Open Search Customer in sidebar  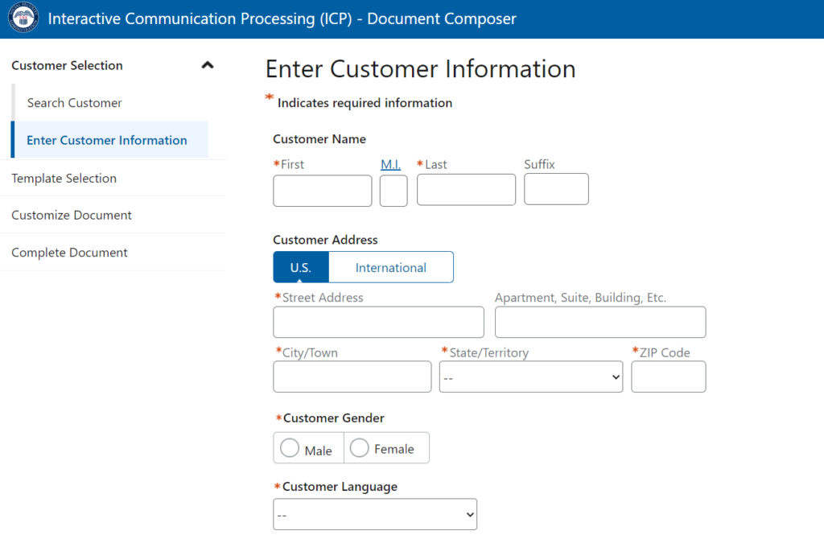pyautogui.click(x=74, y=103)
